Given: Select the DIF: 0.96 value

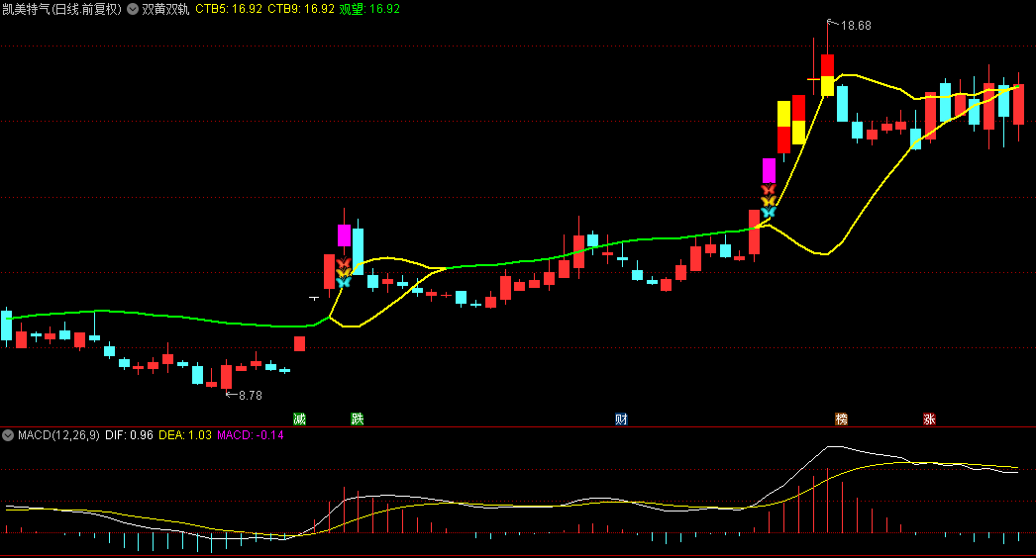Looking at the screenshot, I should [129, 435].
